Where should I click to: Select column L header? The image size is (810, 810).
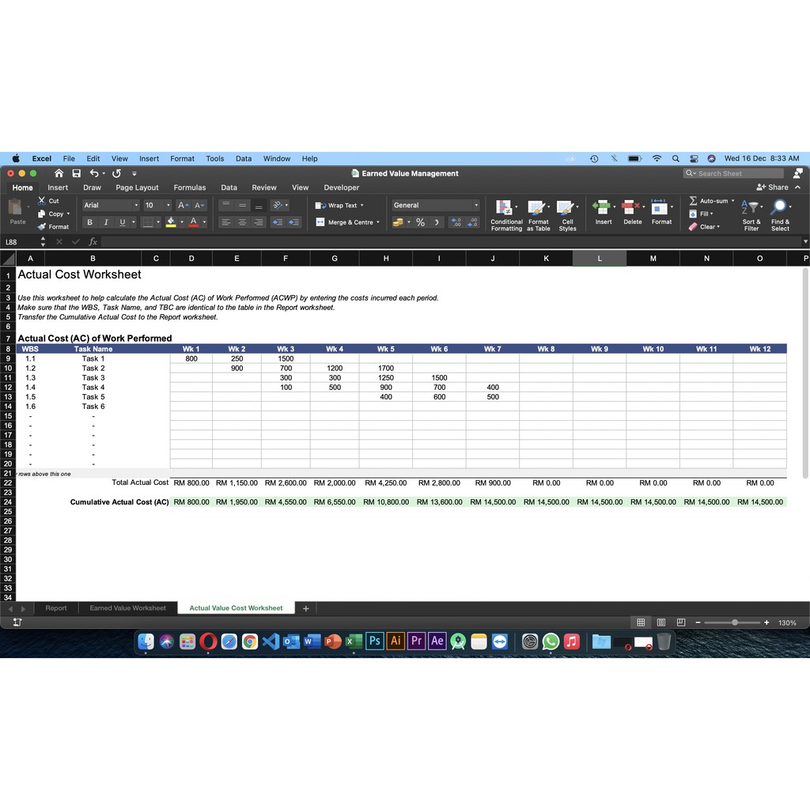tap(600, 259)
